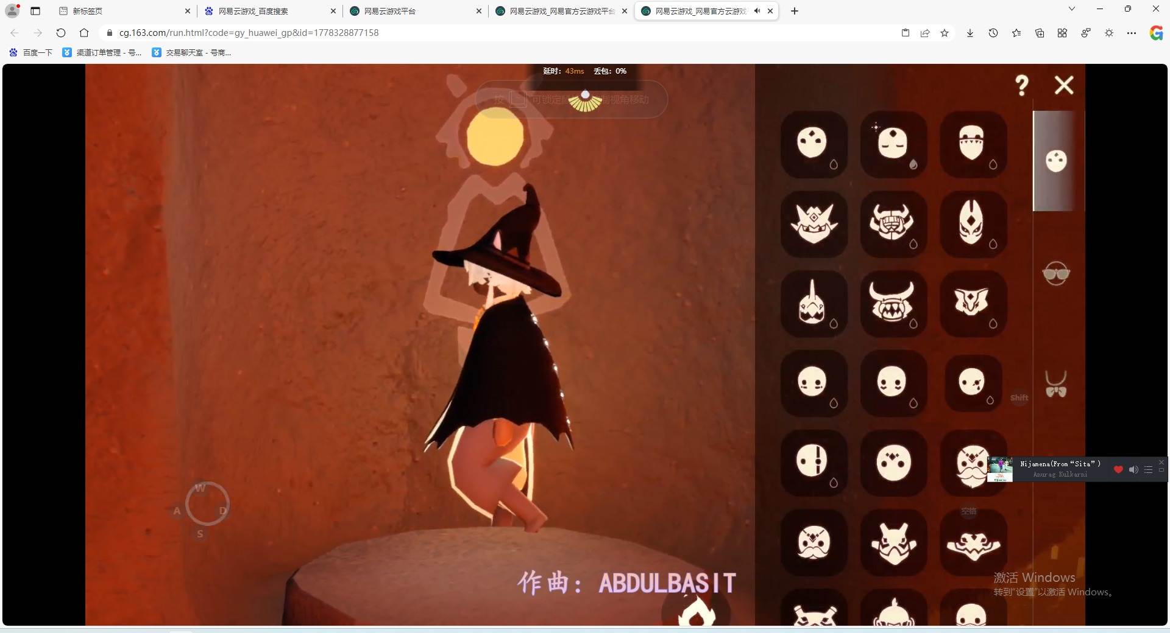Select the bull-horned mask with jagged teeth

point(893,303)
